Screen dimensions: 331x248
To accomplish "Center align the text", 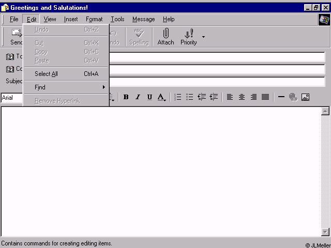I will (242, 97).
